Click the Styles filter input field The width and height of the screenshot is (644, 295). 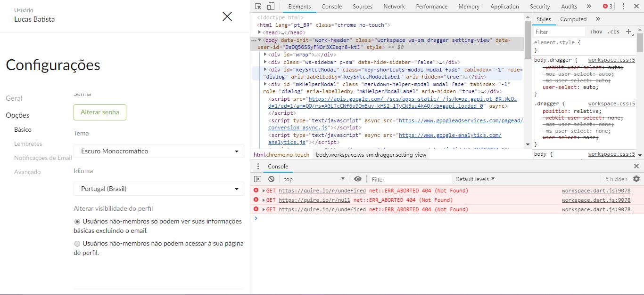point(559,32)
